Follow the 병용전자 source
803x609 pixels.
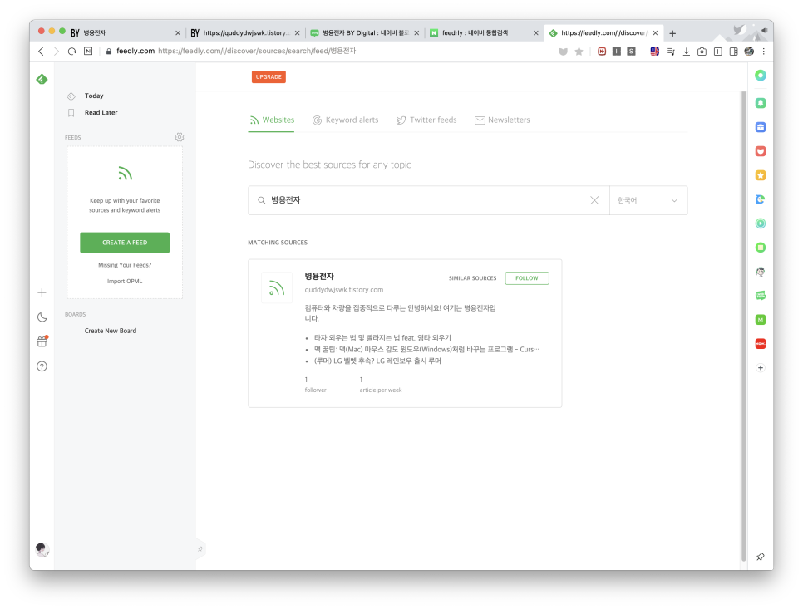[x=526, y=278]
